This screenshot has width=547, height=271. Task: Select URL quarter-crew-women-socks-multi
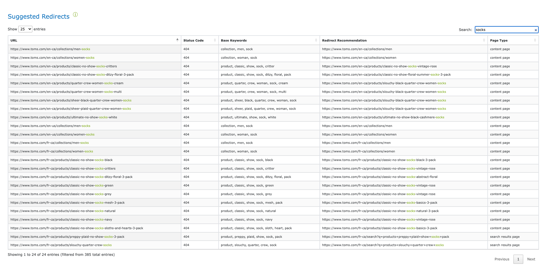point(66,92)
